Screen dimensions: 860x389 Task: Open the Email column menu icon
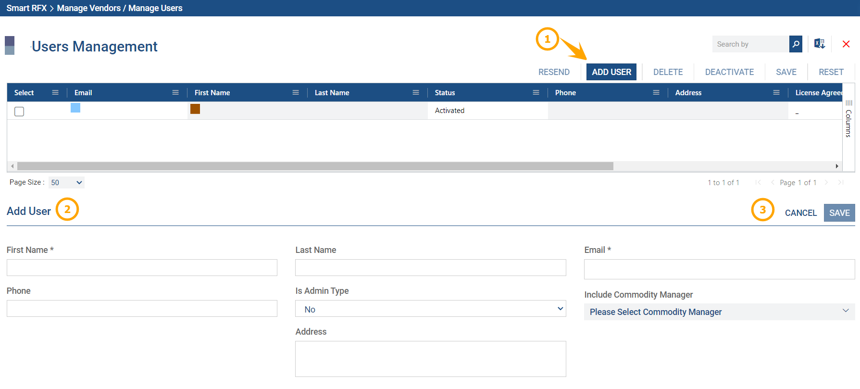click(175, 93)
